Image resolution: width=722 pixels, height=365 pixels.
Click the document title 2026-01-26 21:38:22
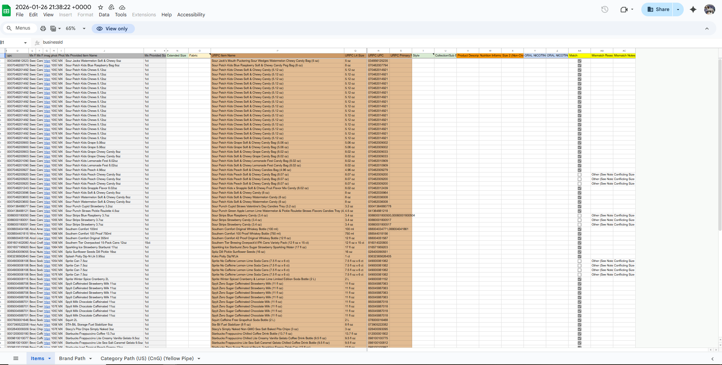click(53, 7)
